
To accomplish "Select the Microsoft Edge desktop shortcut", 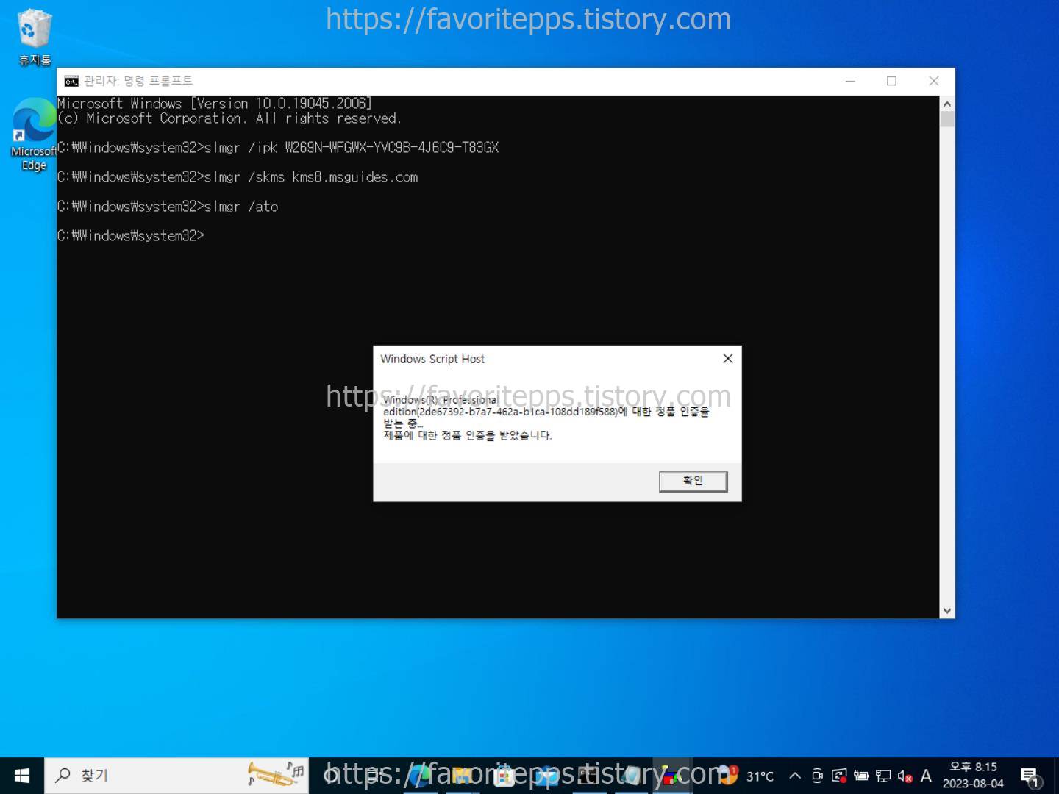I will (x=34, y=135).
